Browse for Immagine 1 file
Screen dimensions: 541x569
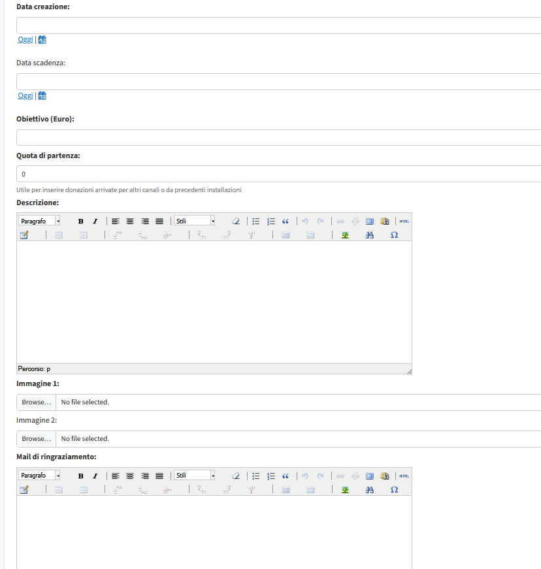(37, 402)
